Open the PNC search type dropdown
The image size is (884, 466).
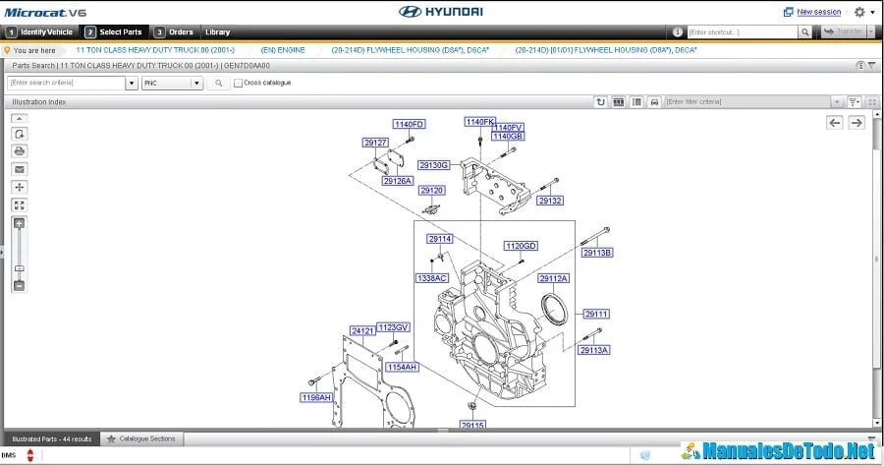172,83
